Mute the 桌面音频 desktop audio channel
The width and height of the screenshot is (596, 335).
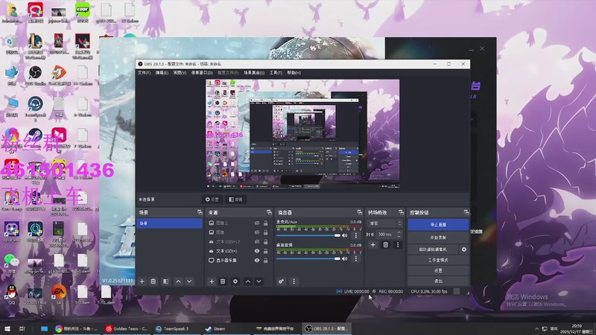(345, 258)
